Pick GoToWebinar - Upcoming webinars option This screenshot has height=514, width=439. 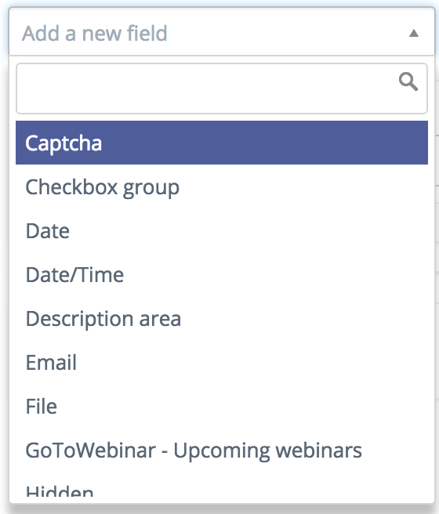click(222, 451)
